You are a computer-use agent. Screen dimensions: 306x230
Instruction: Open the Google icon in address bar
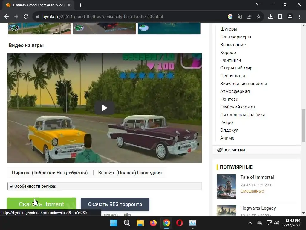click(230, 17)
